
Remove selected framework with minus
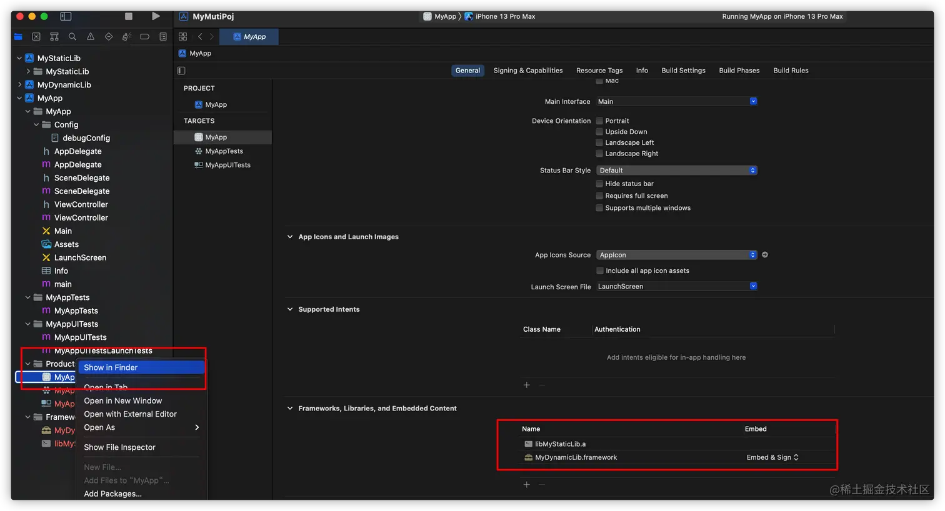(x=542, y=484)
